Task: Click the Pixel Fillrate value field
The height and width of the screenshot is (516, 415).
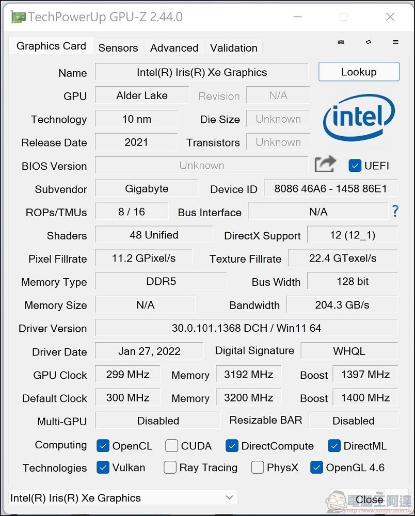Action: click(x=143, y=258)
